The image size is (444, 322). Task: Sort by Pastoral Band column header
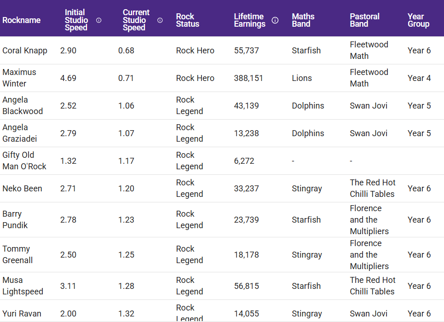point(364,20)
